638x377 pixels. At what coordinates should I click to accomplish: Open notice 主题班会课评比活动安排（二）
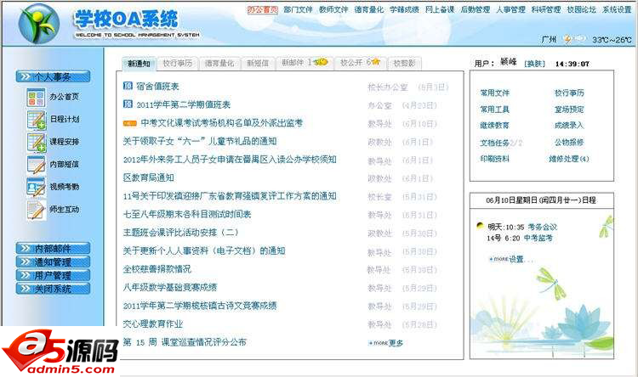click(180, 233)
